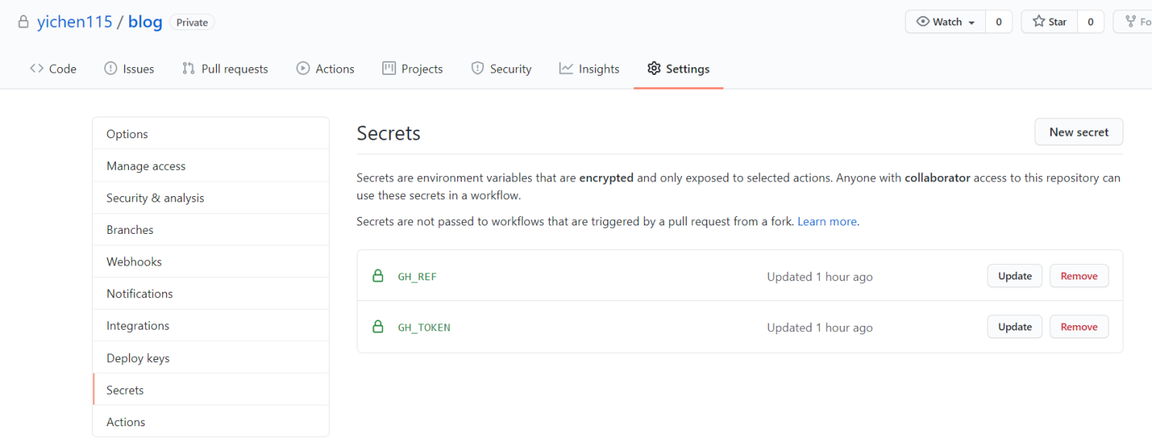1152x447 pixels.
Task: Remove the GH_TOKEN secret
Action: point(1079,327)
